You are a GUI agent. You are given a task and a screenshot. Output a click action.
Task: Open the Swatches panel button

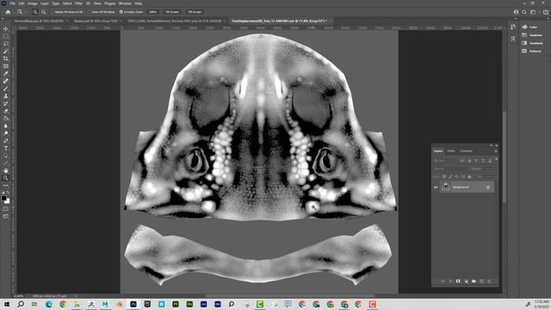click(x=532, y=35)
